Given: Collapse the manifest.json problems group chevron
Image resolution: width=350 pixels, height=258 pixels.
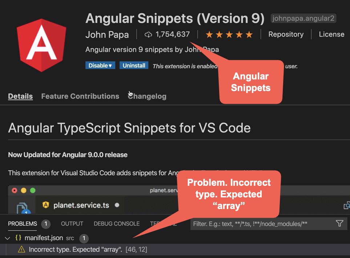Looking at the screenshot, I should click(7, 238).
